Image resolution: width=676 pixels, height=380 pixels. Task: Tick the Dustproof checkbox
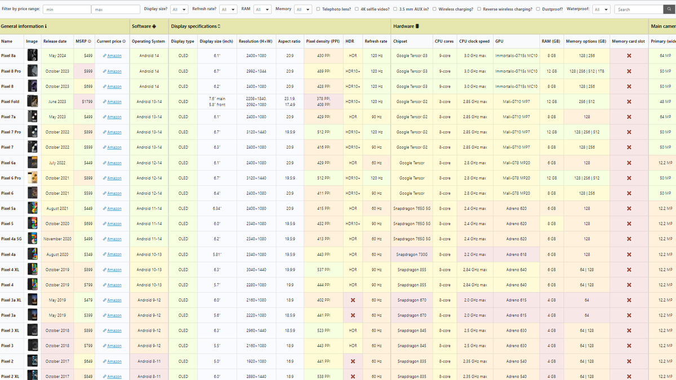(538, 9)
